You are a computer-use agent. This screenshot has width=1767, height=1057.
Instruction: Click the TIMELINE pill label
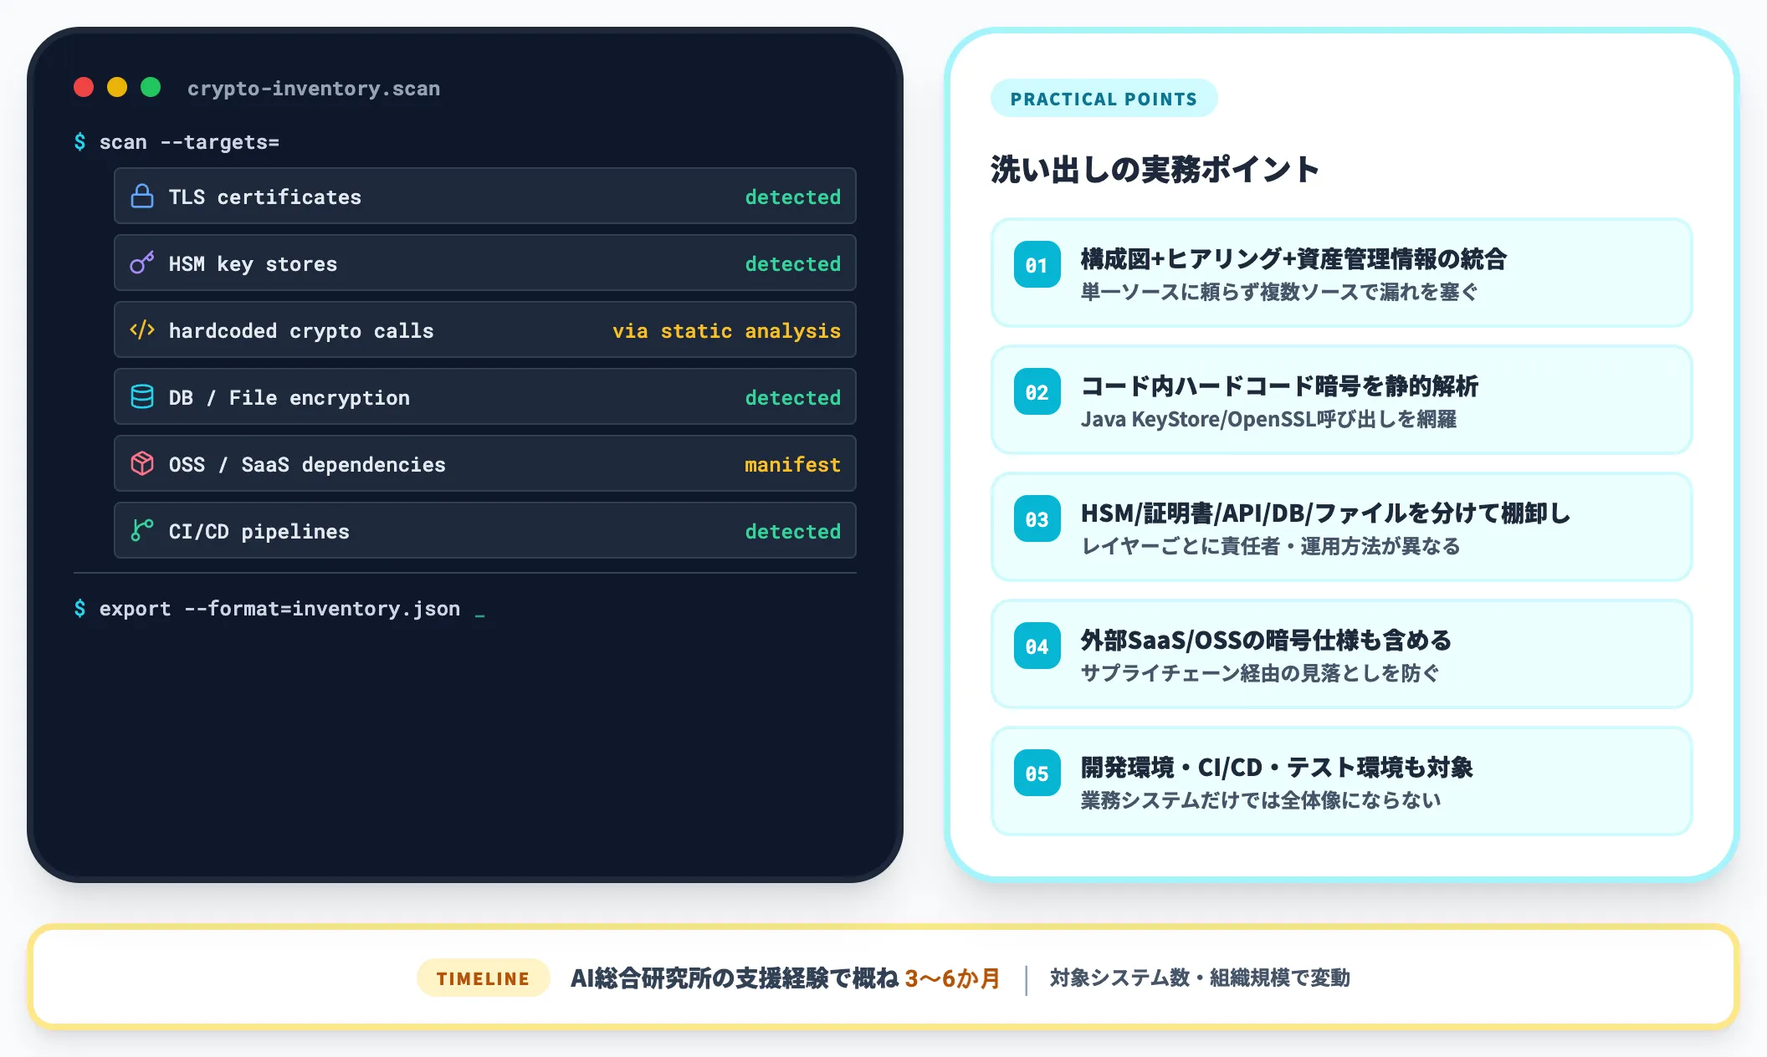click(x=483, y=978)
